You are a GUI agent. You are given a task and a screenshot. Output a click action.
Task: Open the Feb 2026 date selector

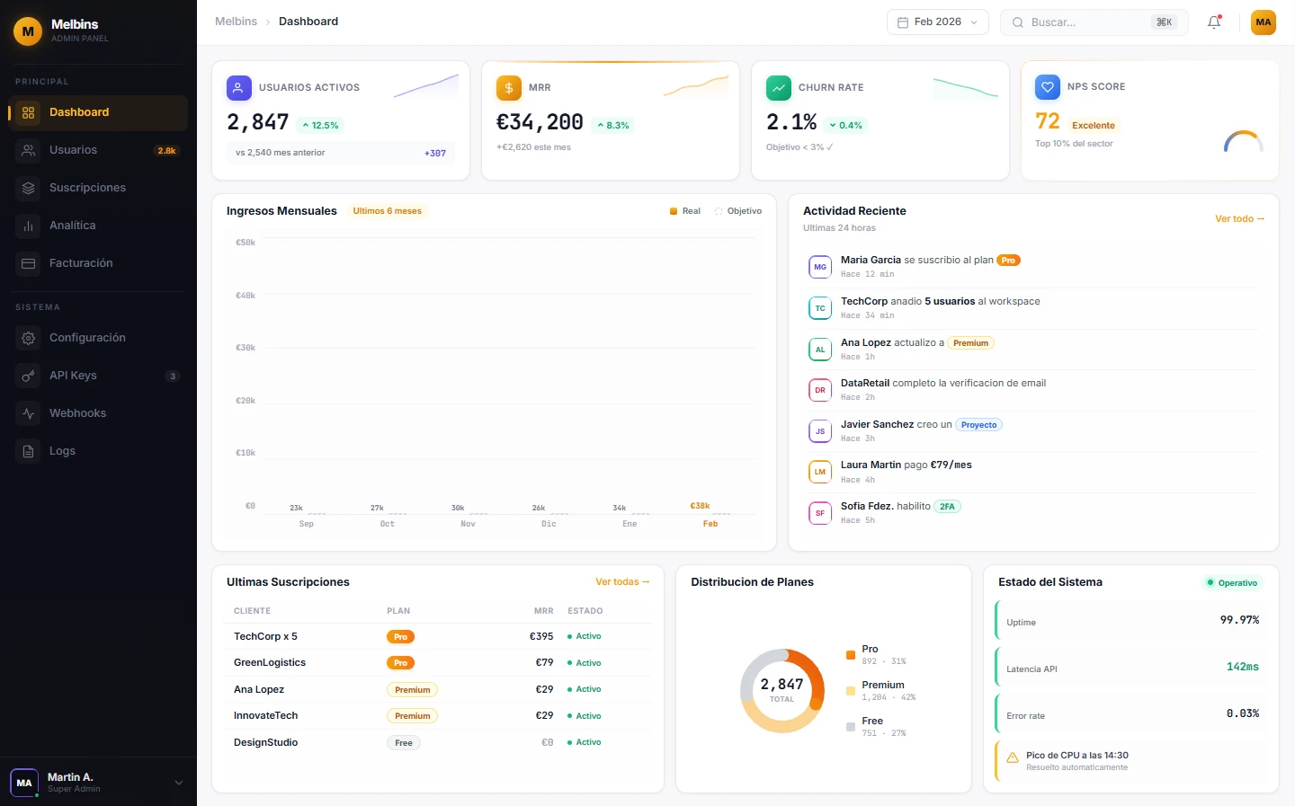pyautogui.click(x=937, y=21)
